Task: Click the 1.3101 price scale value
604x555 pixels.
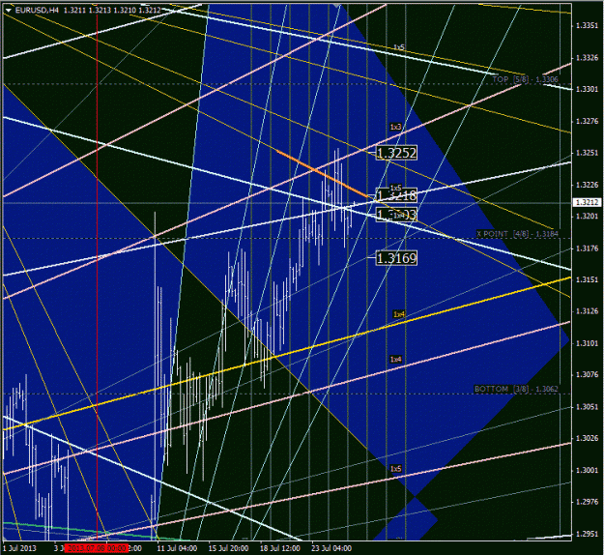Action: (x=587, y=343)
